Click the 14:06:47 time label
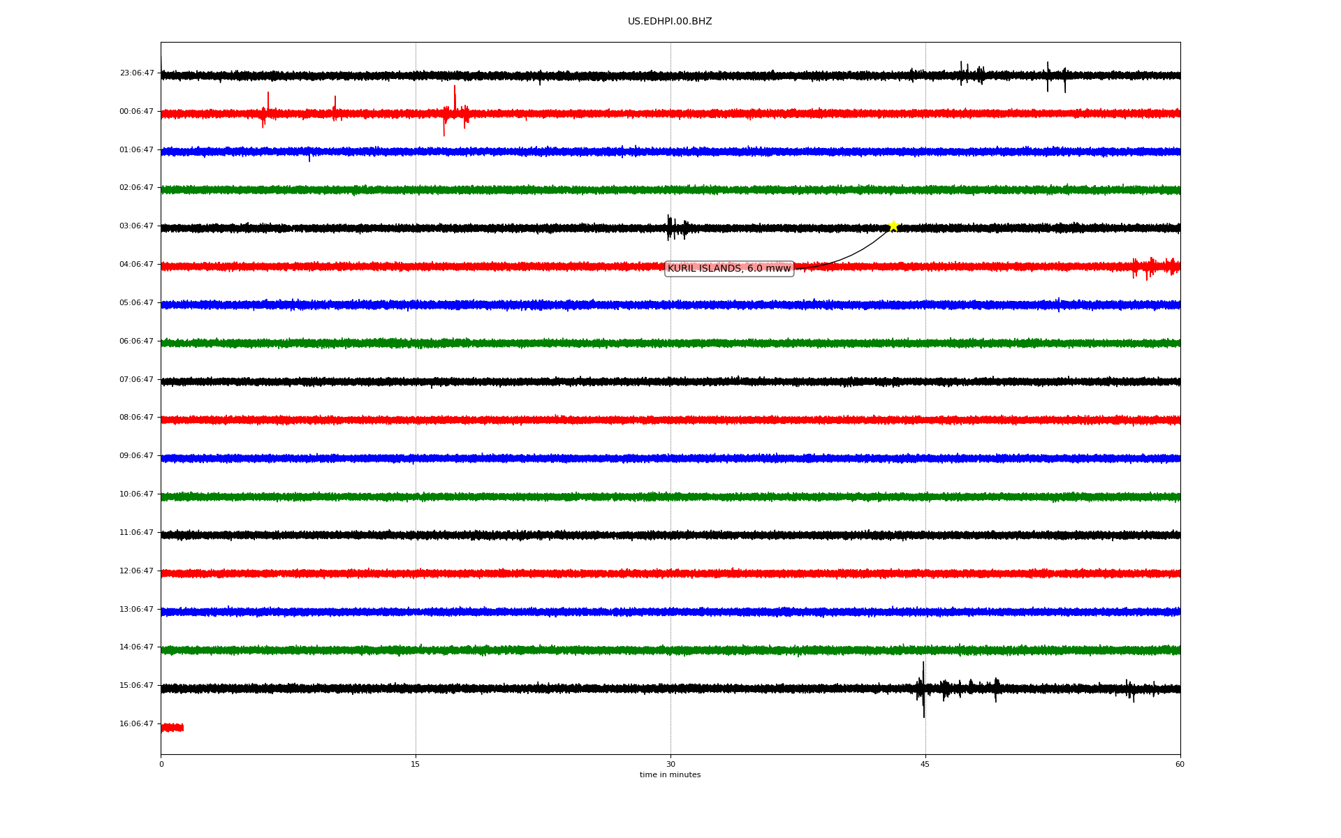Screen dimensions: 1341x838 (x=137, y=647)
